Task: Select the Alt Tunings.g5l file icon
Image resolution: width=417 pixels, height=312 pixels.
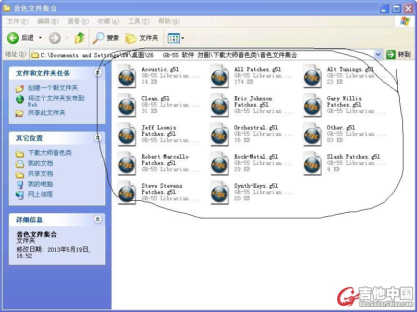Action: (312, 76)
